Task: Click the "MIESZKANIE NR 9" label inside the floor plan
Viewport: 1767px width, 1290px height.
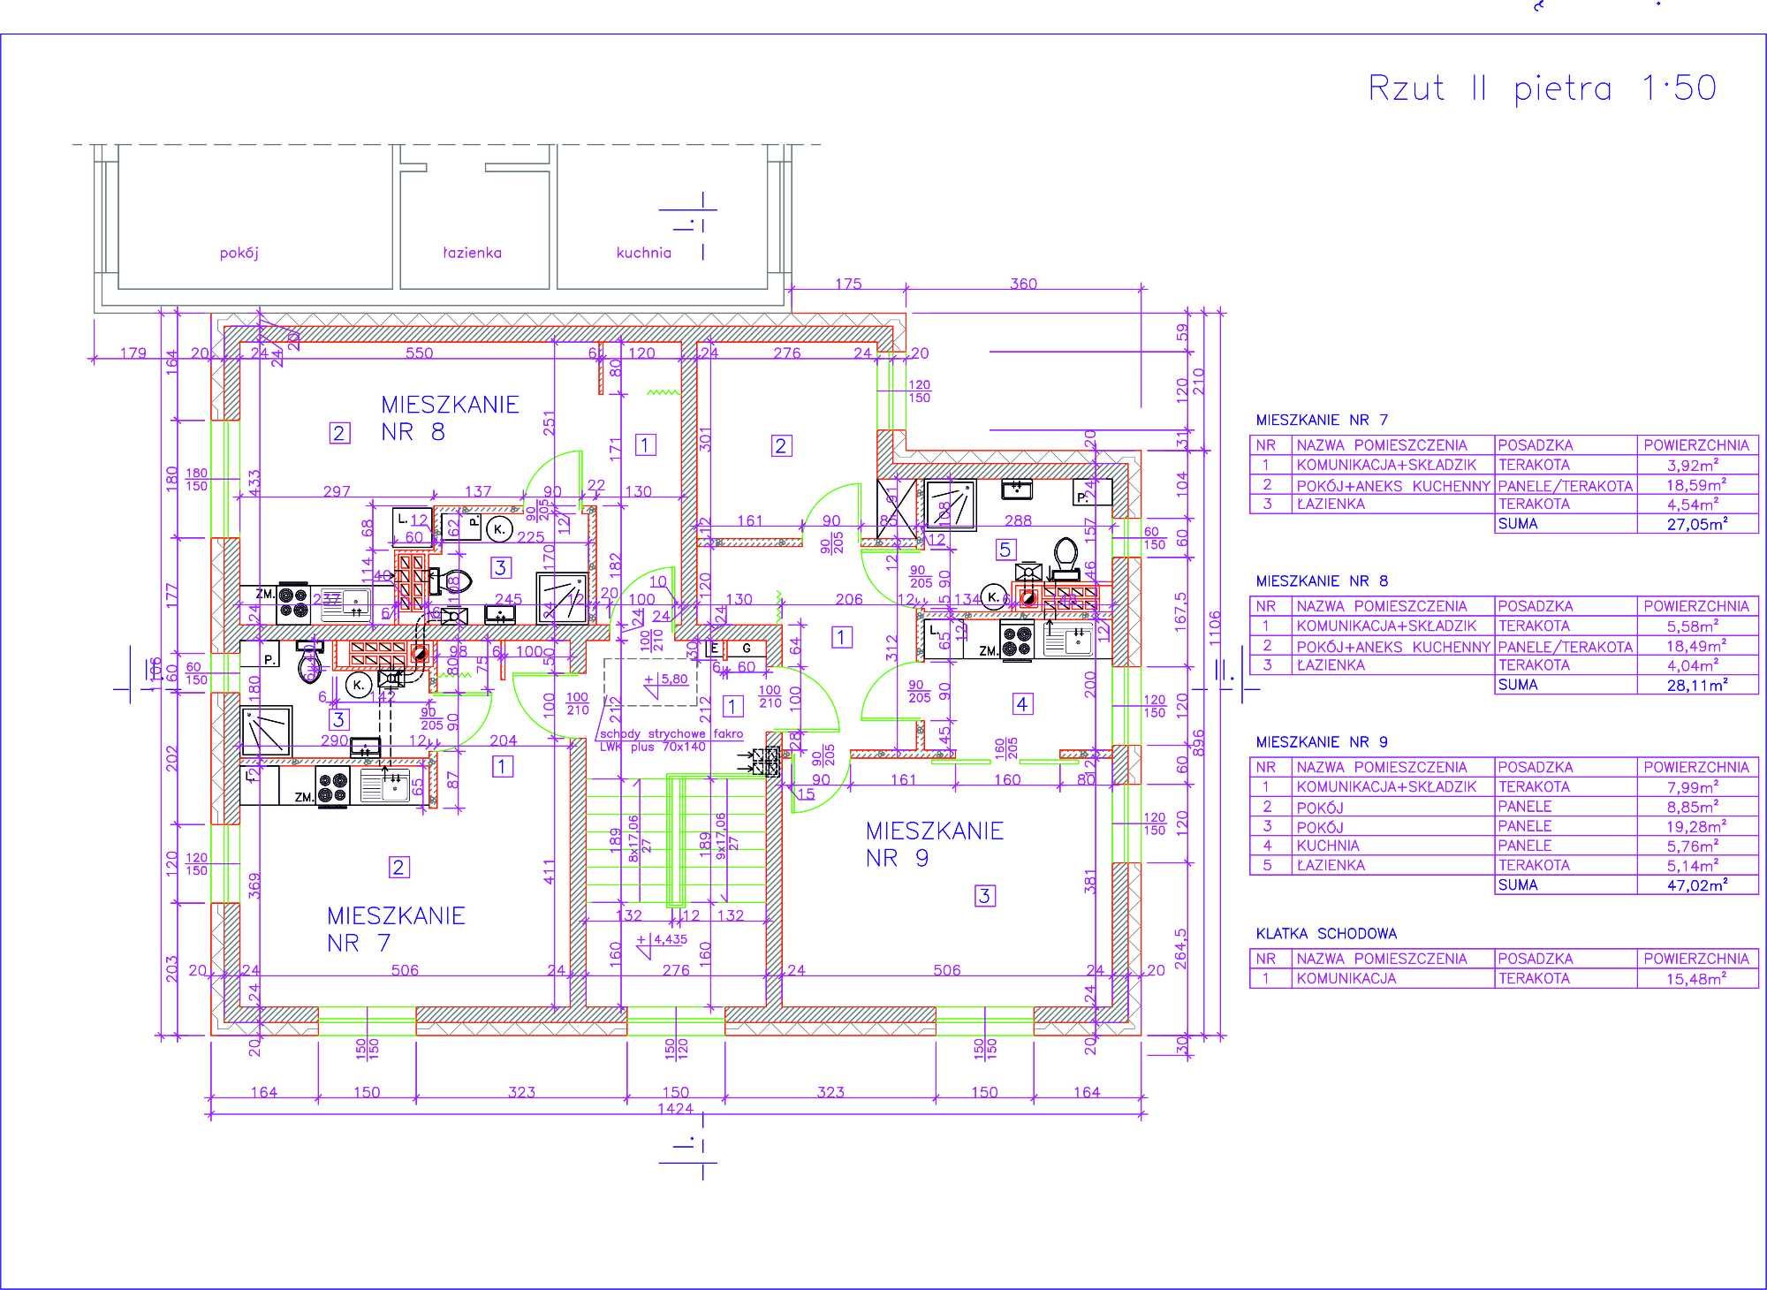Action: coord(934,844)
